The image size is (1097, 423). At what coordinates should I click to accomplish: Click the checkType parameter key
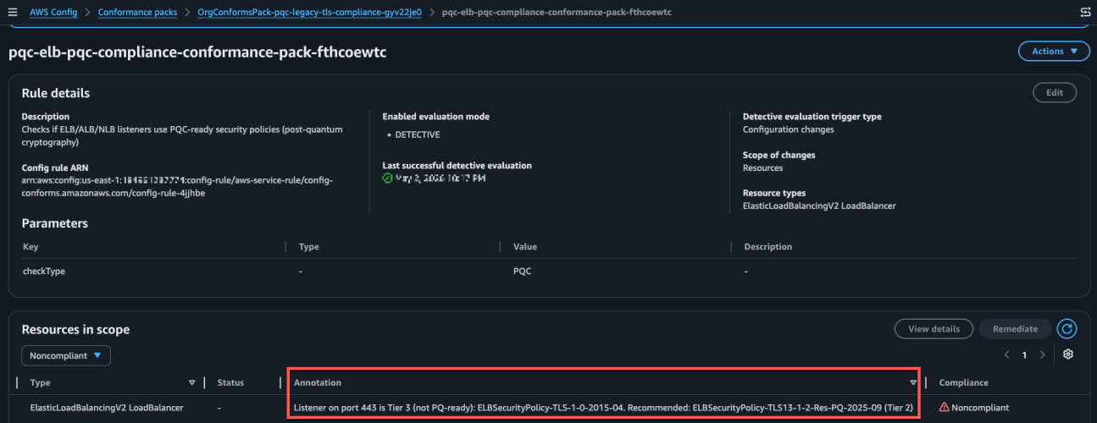pos(43,272)
